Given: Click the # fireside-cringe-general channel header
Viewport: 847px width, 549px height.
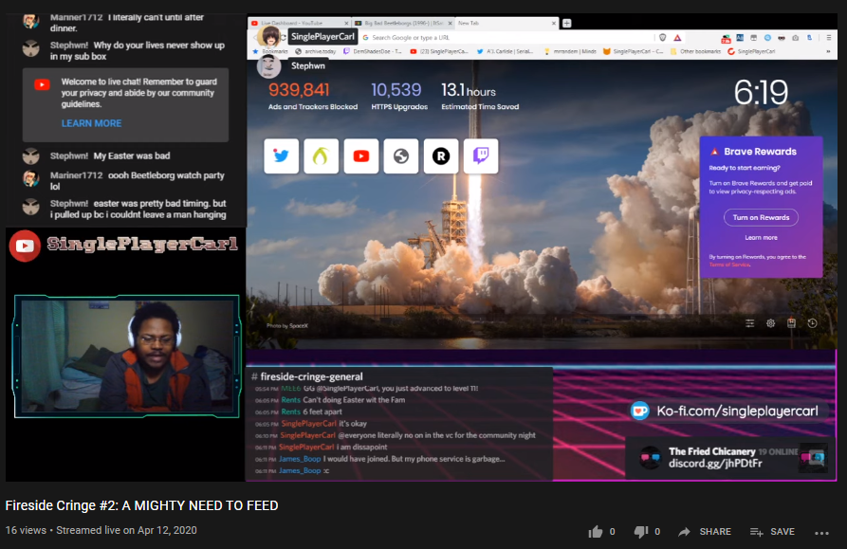Looking at the screenshot, I should [306, 376].
